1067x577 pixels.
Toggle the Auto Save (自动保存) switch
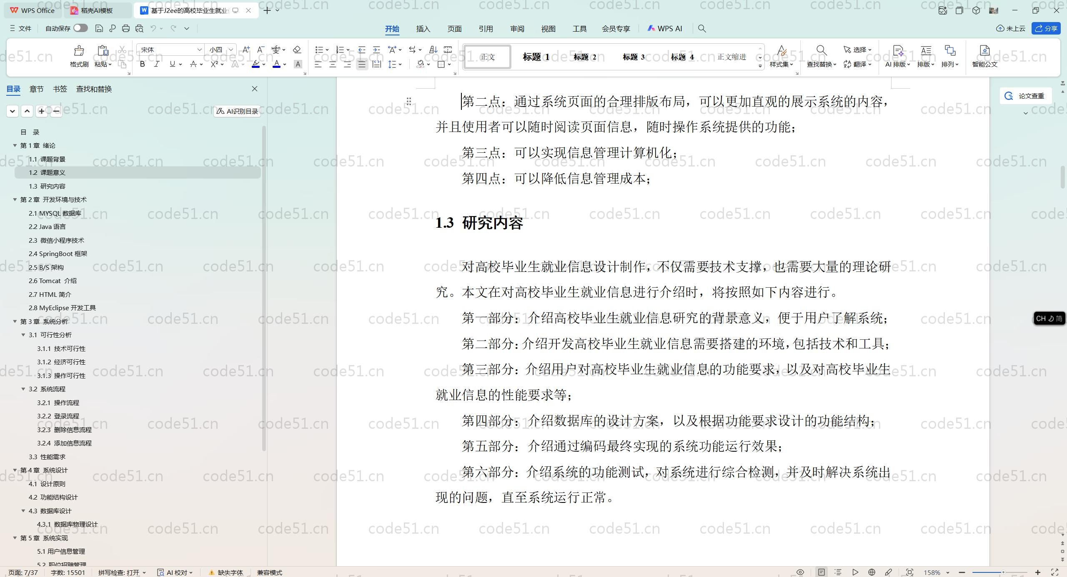80,28
